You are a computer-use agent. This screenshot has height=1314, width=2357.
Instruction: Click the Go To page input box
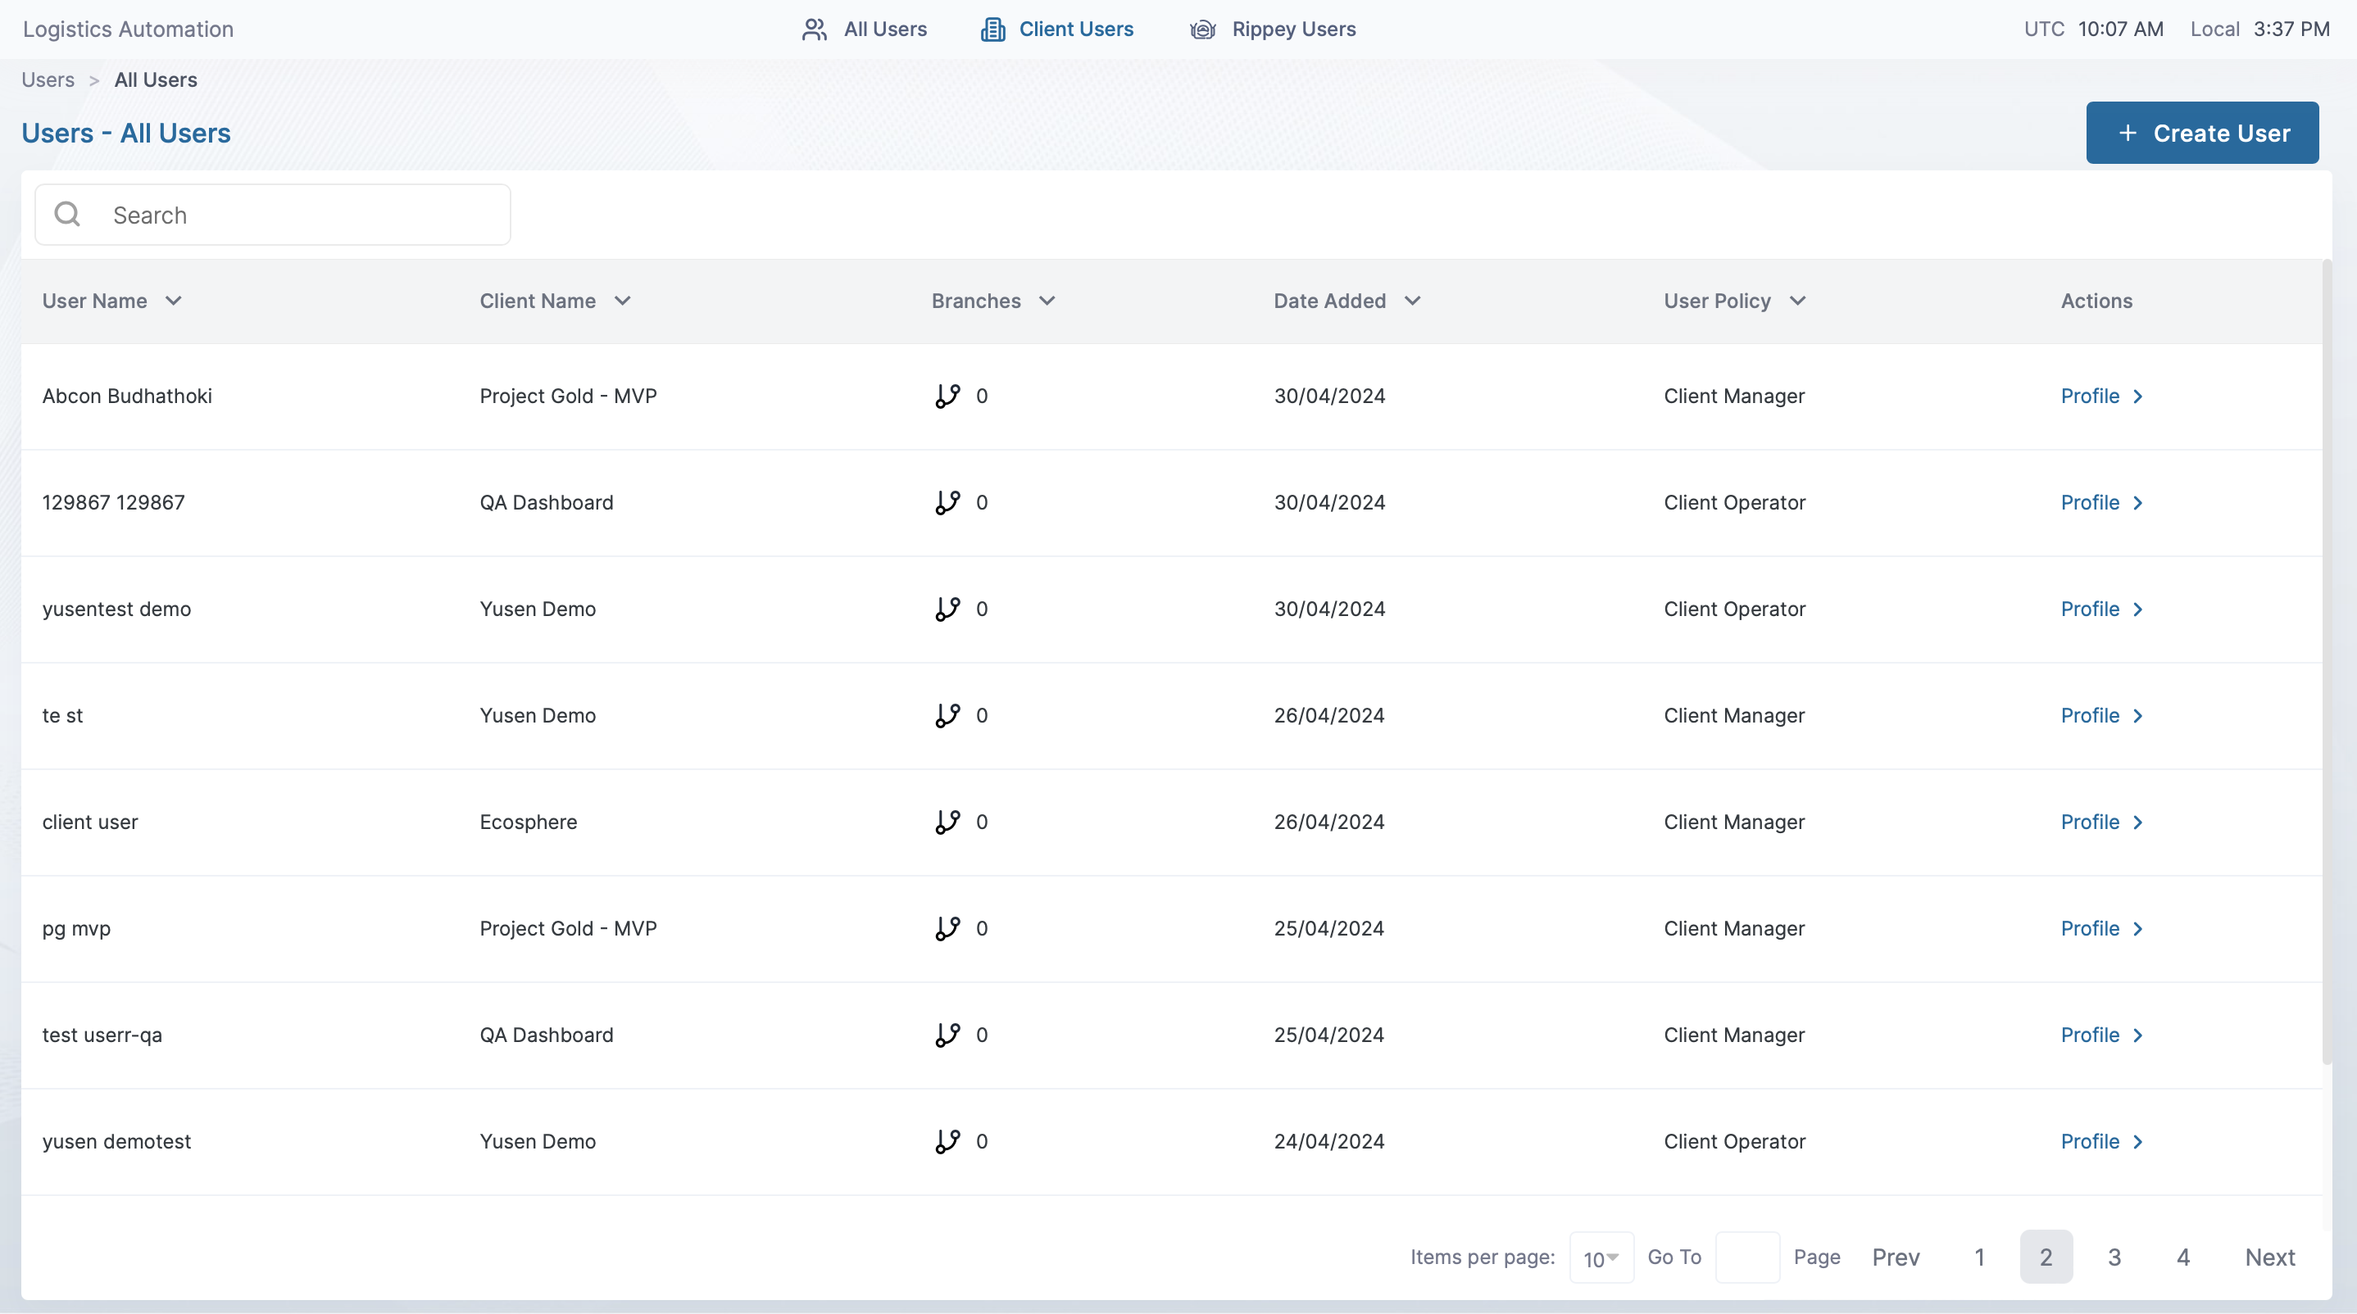click(1746, 1257)
